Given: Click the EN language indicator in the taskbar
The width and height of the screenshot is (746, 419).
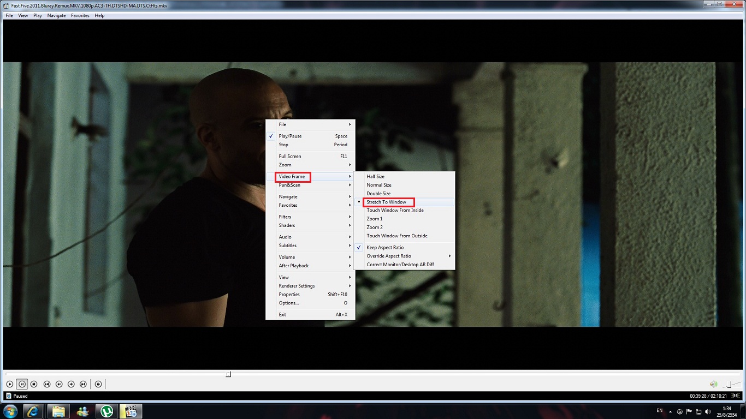Looking at the screenshot, I should (x=659, y=410).
